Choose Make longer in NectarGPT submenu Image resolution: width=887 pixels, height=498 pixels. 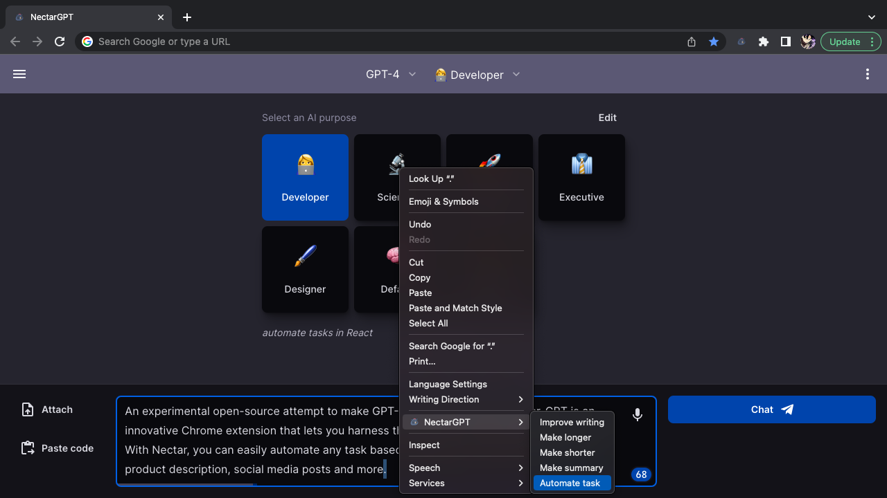coord(572,437)
